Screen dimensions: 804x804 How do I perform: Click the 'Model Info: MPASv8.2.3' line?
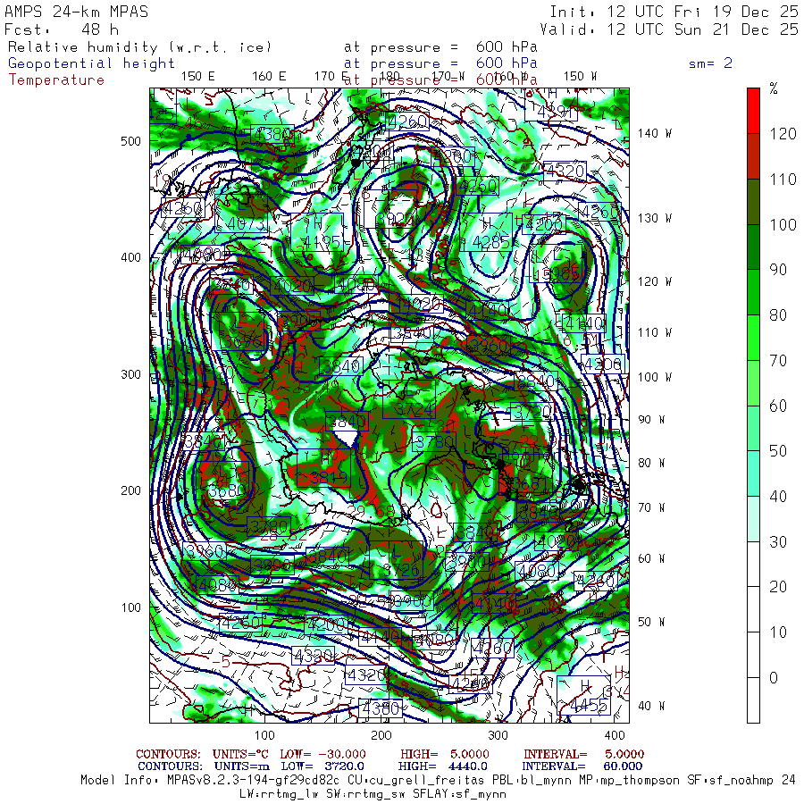click(x=439, y=781)
